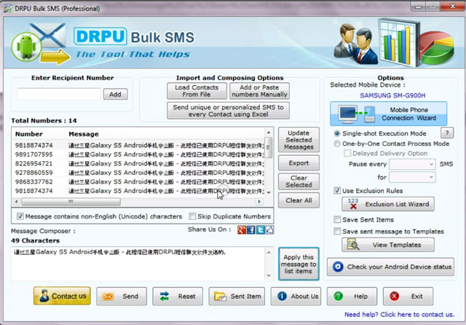This screenshot has width=466, height=325.
Task: Send the SMS messages
Action: pos(122,296)
